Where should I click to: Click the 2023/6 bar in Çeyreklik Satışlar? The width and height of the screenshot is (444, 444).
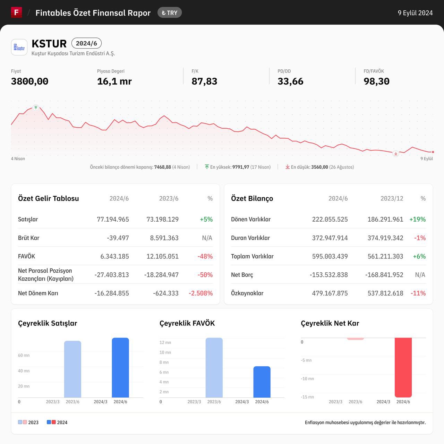pyautogui.click(x=72, y=369)
